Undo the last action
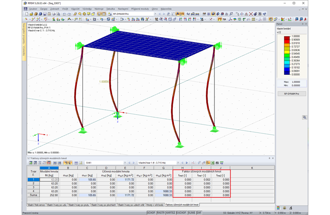Image resolution: width=330 pixels, height=215 pixels. pyautogui.click(x=64, y=14)
